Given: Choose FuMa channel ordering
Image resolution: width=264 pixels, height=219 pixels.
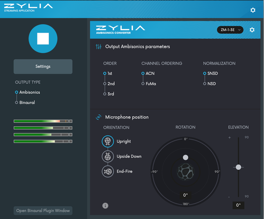Looking at the screenshot, I should point(149,84).
